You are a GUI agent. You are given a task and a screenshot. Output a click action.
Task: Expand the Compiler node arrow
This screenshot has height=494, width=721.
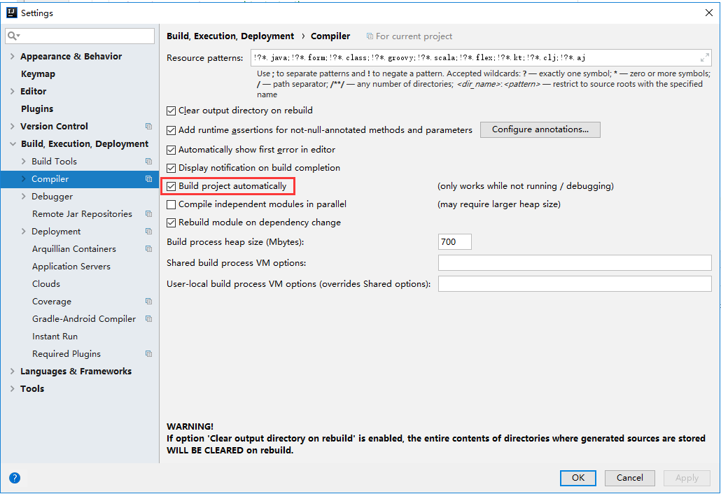click(x=24, y=178)
